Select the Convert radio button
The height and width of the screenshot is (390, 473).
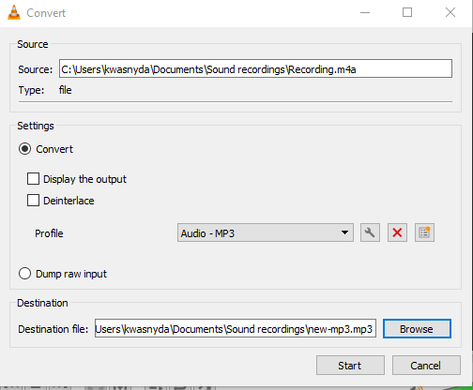pyautogui.click(x=24, y=149)
